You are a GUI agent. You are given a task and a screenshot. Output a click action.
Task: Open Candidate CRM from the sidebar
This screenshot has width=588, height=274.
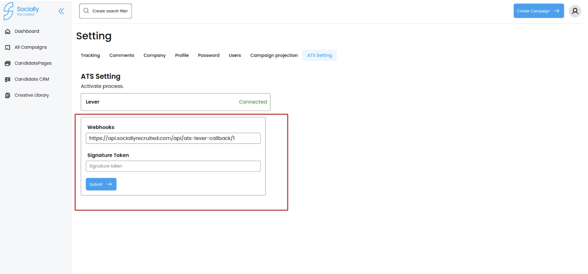(32, 79)
